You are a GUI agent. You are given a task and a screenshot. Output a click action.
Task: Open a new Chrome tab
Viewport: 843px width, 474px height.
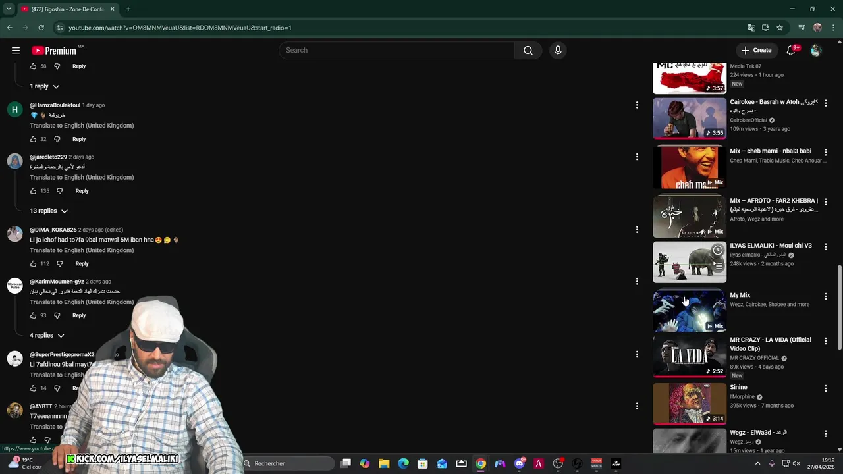pos(128,9)
